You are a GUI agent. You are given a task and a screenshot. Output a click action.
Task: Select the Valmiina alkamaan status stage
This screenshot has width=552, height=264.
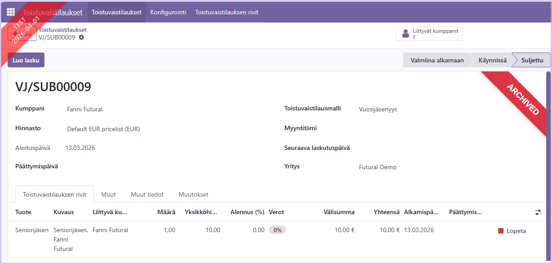[437, 60]
